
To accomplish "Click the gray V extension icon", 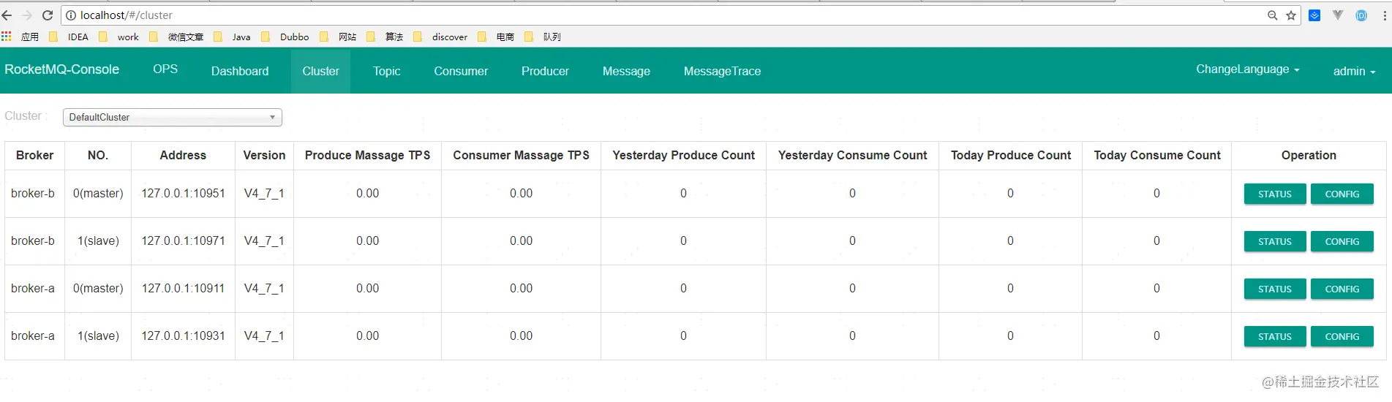I will (x=1338, y=15).
